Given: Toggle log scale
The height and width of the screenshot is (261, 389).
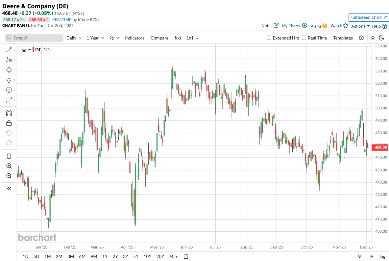Looking at the screenshot, I should [x=382, y=256].
